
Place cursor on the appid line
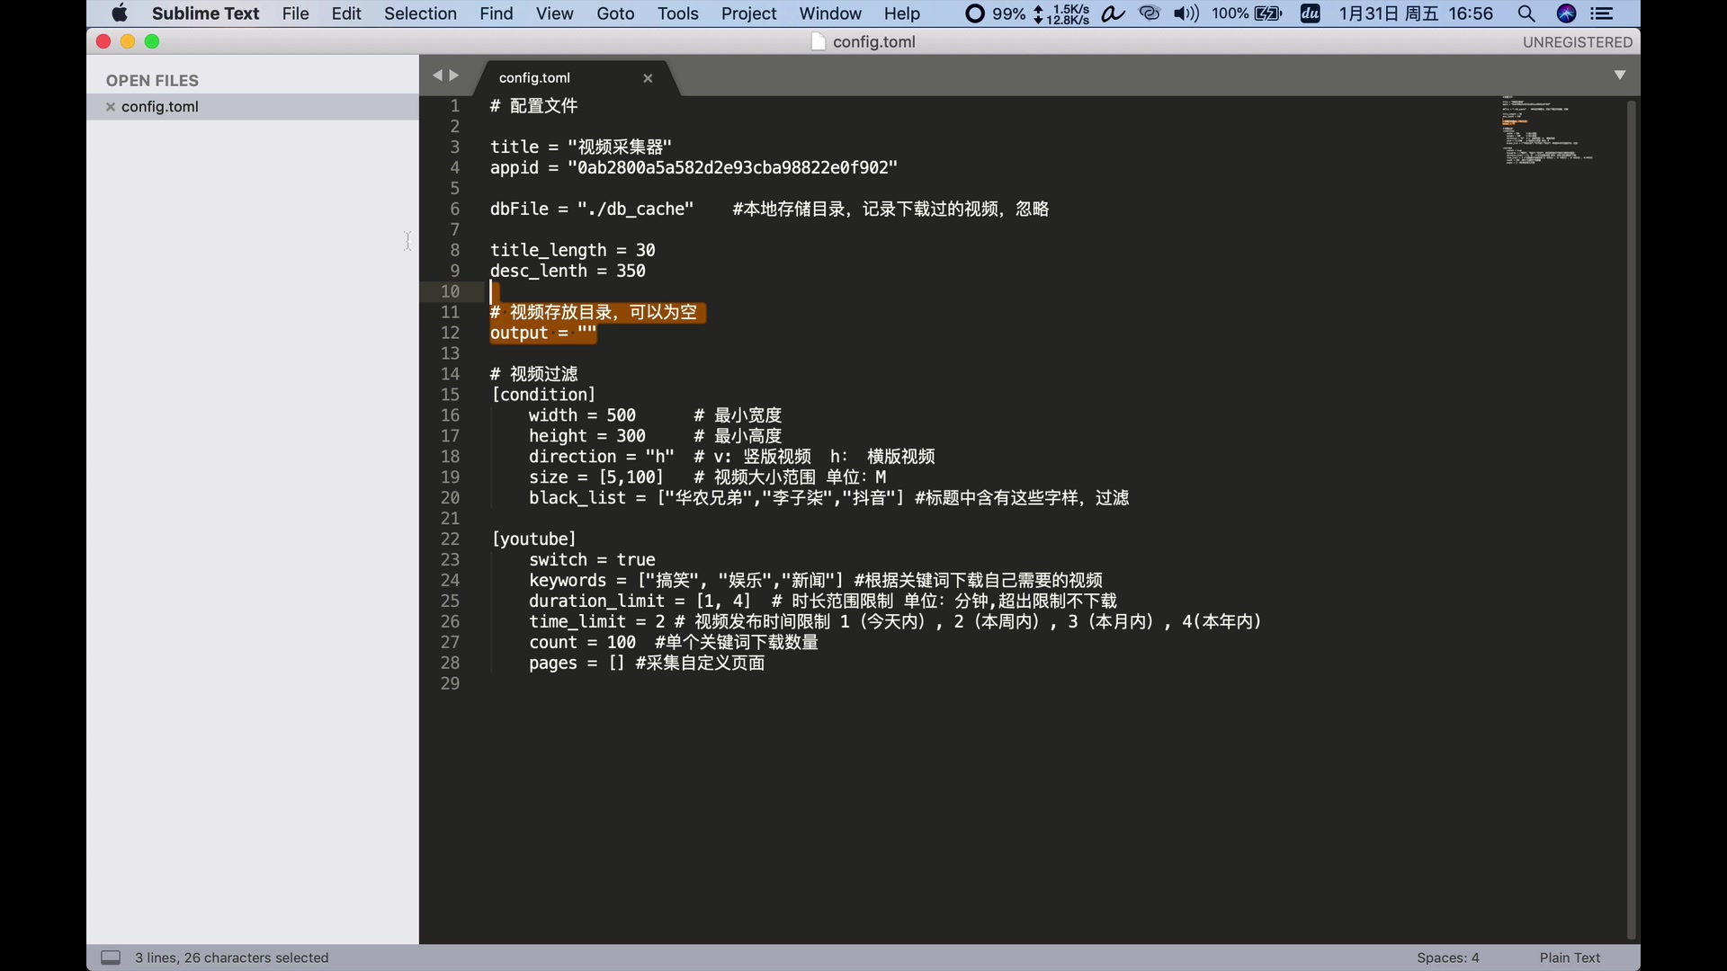coord(693,168)
